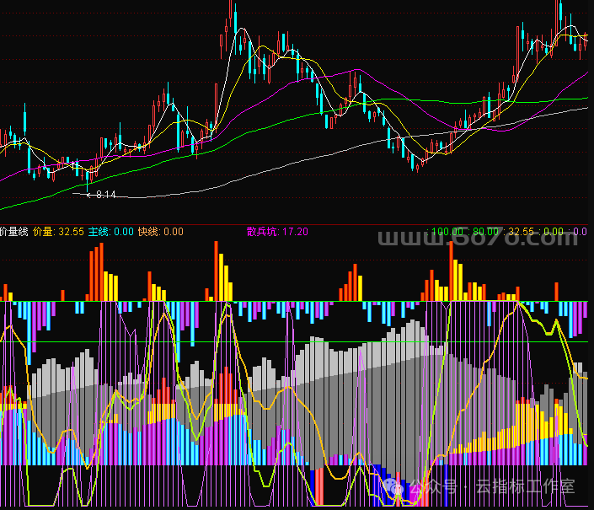Viewport: 594px width, 510px height.
Task: Click the cyan 主线 name text
Action: pyautogui.click(x=98, y=232)
